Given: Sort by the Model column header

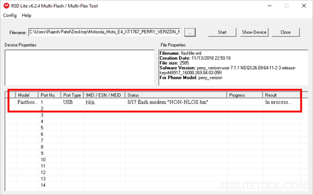Looking at the screenshot, I should (x=27, y=95).
